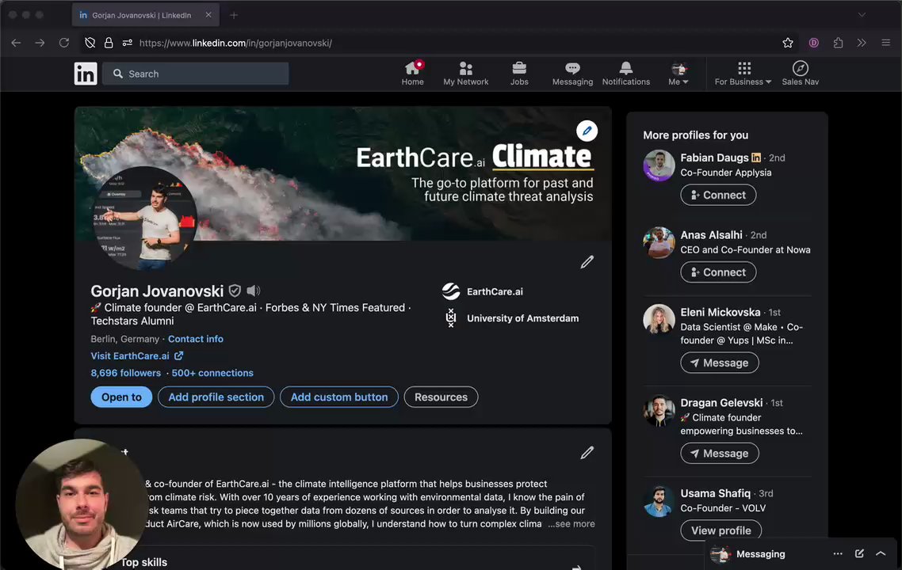The height and width of the screenshot is (570, 902).
Task: Play the name pronunciation speaker icon
Action: point(254,291)
